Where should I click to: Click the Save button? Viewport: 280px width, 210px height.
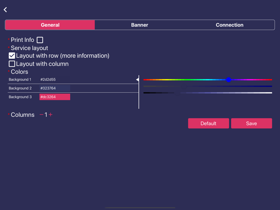tap(252, 123)
